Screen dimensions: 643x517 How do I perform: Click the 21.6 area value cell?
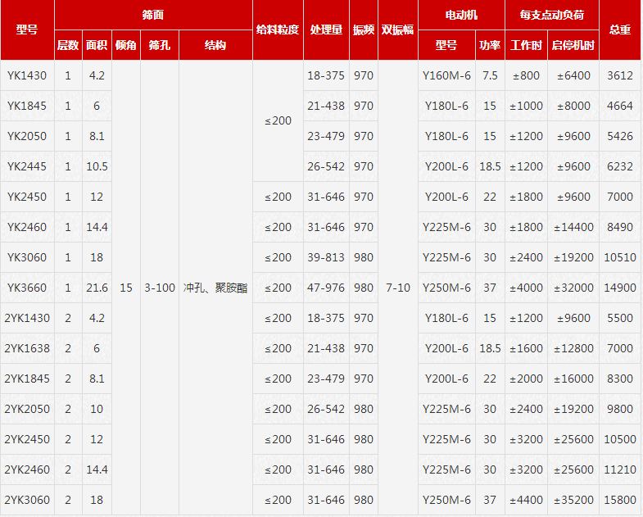[x=97, y=288]
